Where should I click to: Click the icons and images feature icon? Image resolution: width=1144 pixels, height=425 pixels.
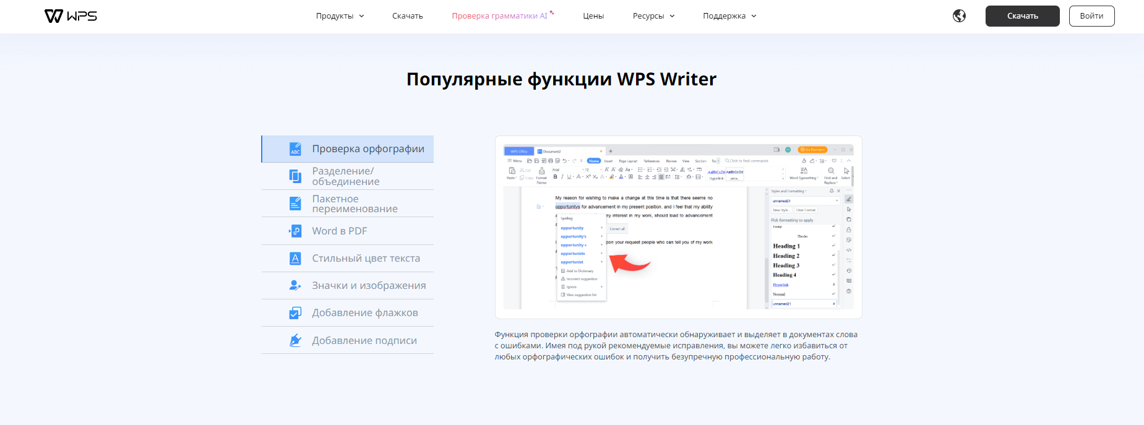click(296, 285)
